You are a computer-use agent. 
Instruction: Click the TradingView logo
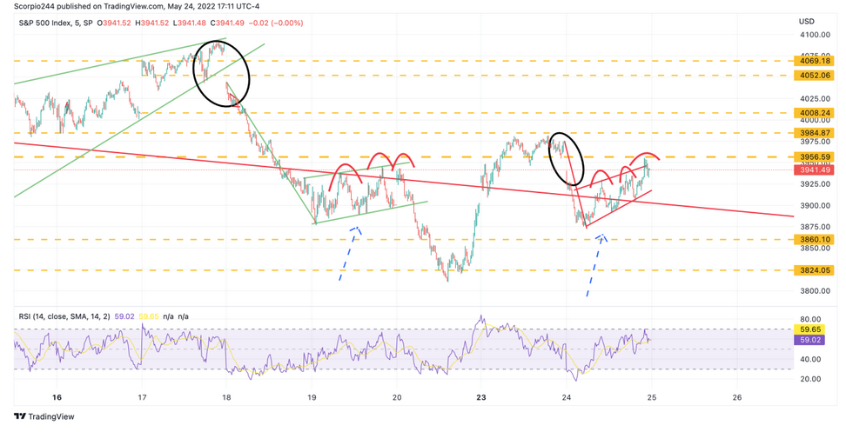44,416
